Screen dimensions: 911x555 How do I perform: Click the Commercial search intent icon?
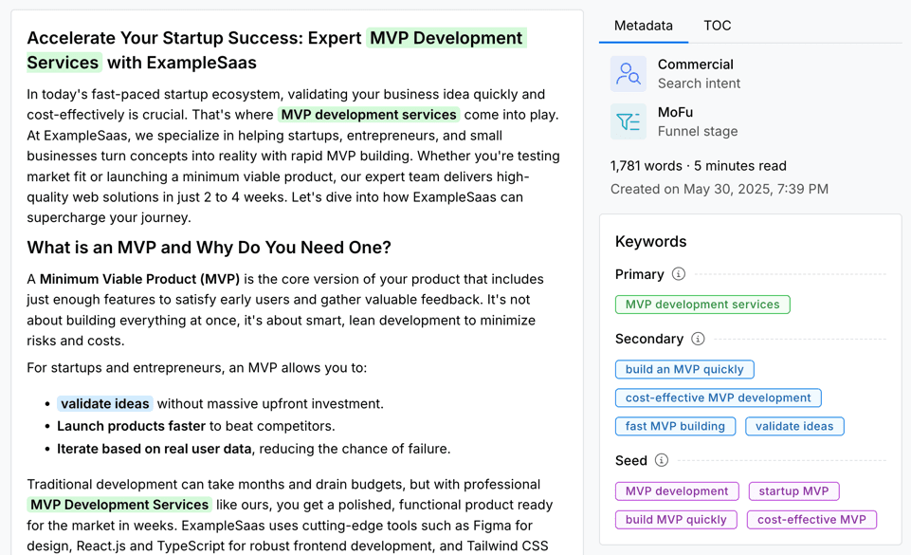pos(627,73)
